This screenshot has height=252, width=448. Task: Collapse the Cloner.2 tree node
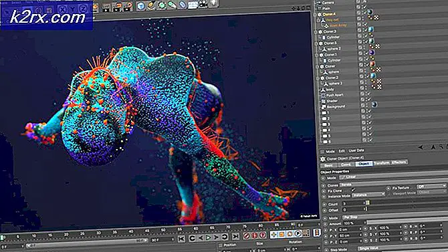click(x=318, y=78)
